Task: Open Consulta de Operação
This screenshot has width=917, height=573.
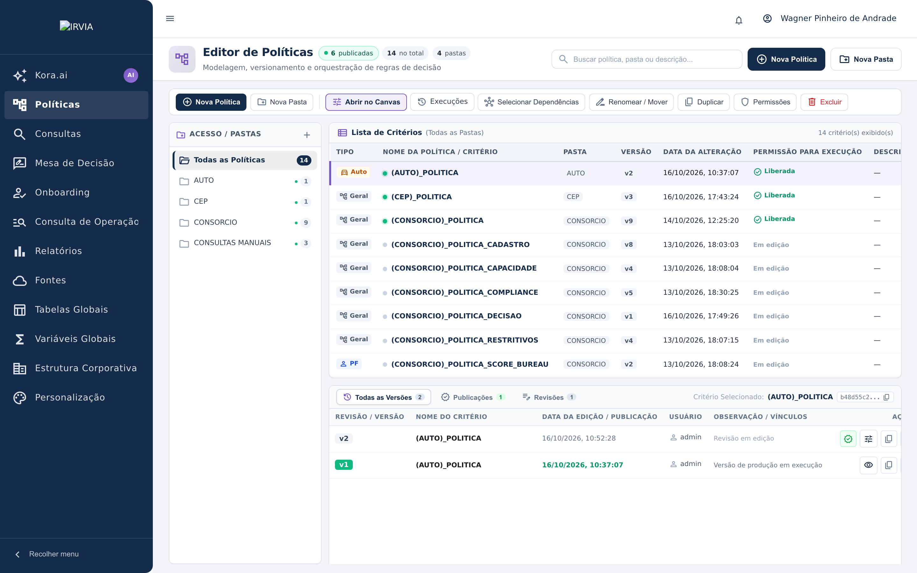Action: coord(76,222)
